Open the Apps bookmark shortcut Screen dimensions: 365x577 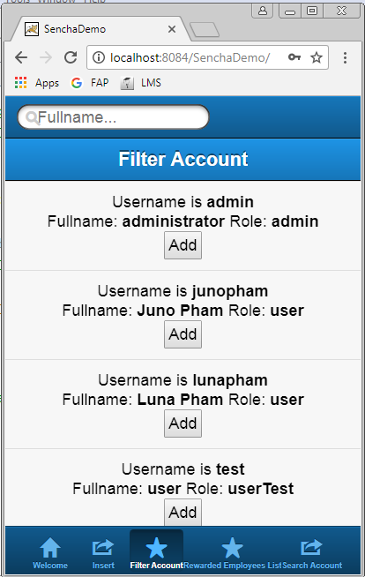point(37,83)
